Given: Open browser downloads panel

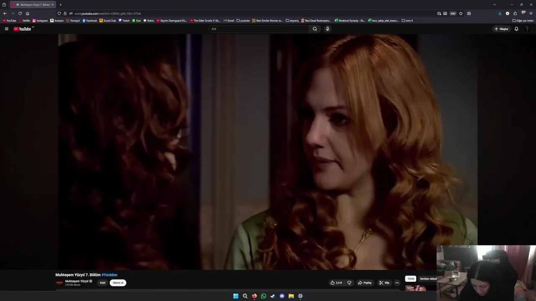Looking at the screenshot, I should pyautogui.click(x=500, y=13).
